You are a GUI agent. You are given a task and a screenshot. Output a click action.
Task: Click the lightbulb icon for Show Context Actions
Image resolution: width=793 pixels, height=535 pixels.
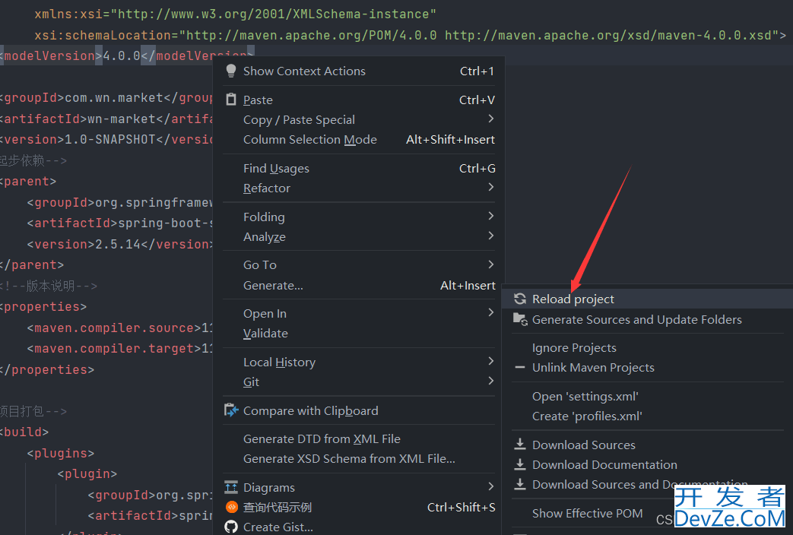230,71
